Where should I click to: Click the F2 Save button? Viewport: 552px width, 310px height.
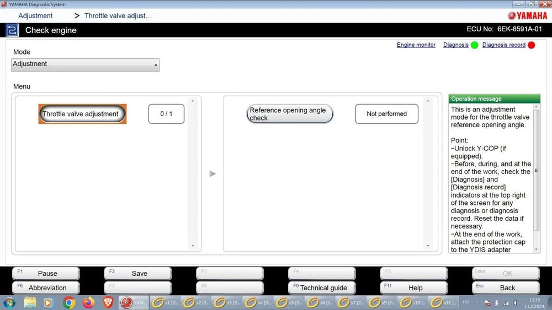pos(138,273)
